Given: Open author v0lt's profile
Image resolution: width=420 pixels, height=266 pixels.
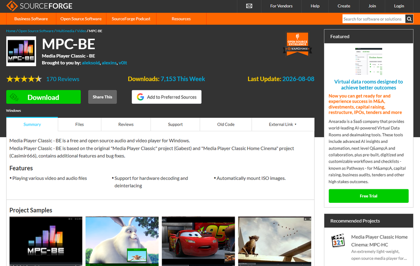Looking at the screenshot, I should (x=123, y=63).
